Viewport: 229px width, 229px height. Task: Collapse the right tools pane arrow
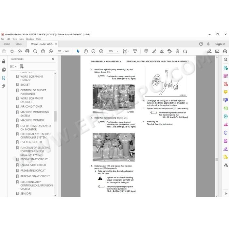tap(226, 194)
